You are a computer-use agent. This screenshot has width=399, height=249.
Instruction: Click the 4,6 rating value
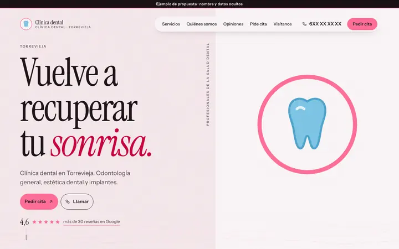[x=24, y=222]
